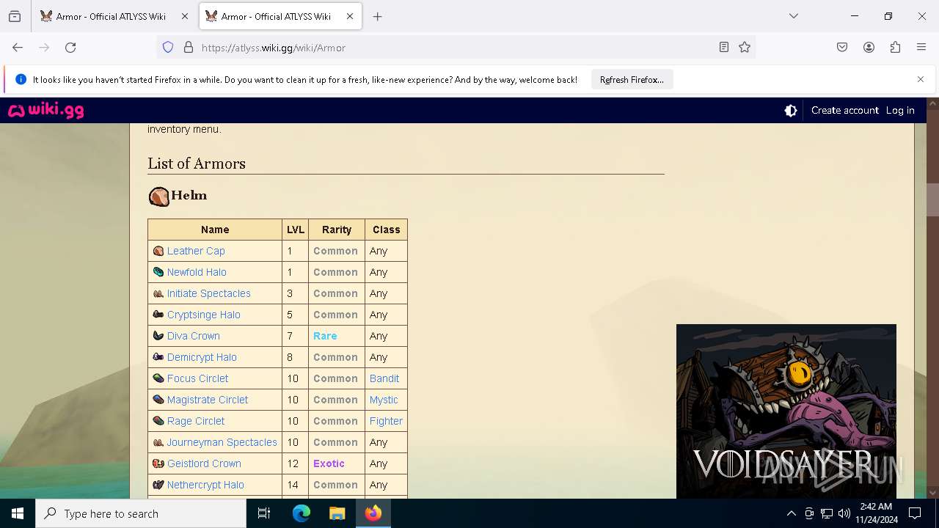
Task: Click the Diva Crown item icon
Action: [158, 336]
